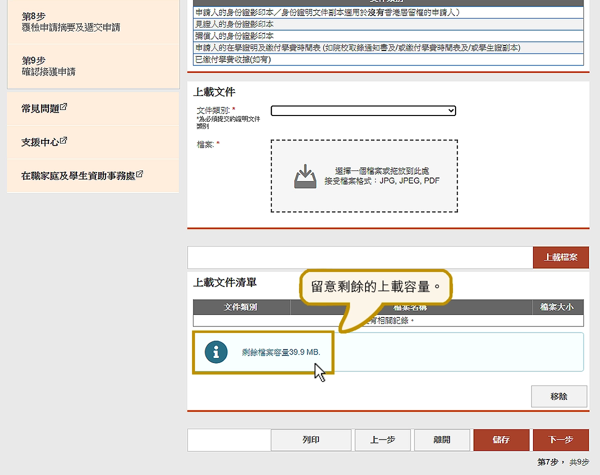Click the external link icon next to 支援中心
600x475 pixels.
click(63, 141)
